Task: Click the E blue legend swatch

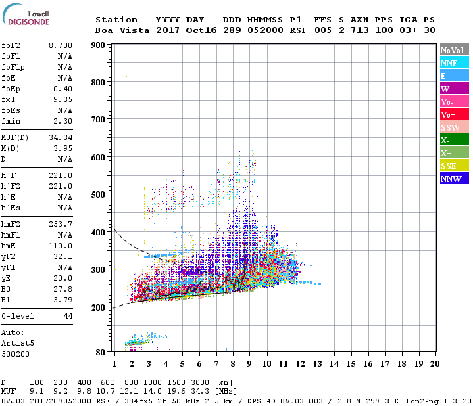Action: (454, 76)
